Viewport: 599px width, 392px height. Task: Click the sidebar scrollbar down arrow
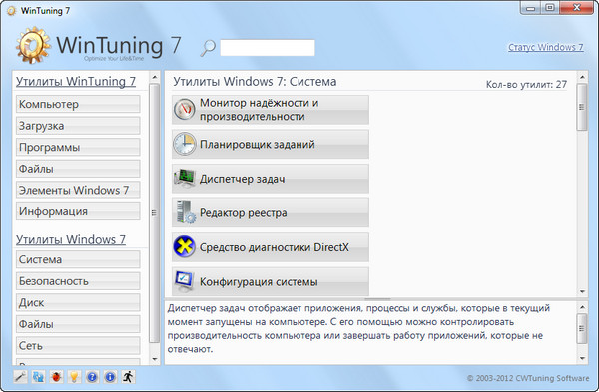coord(155,359)
